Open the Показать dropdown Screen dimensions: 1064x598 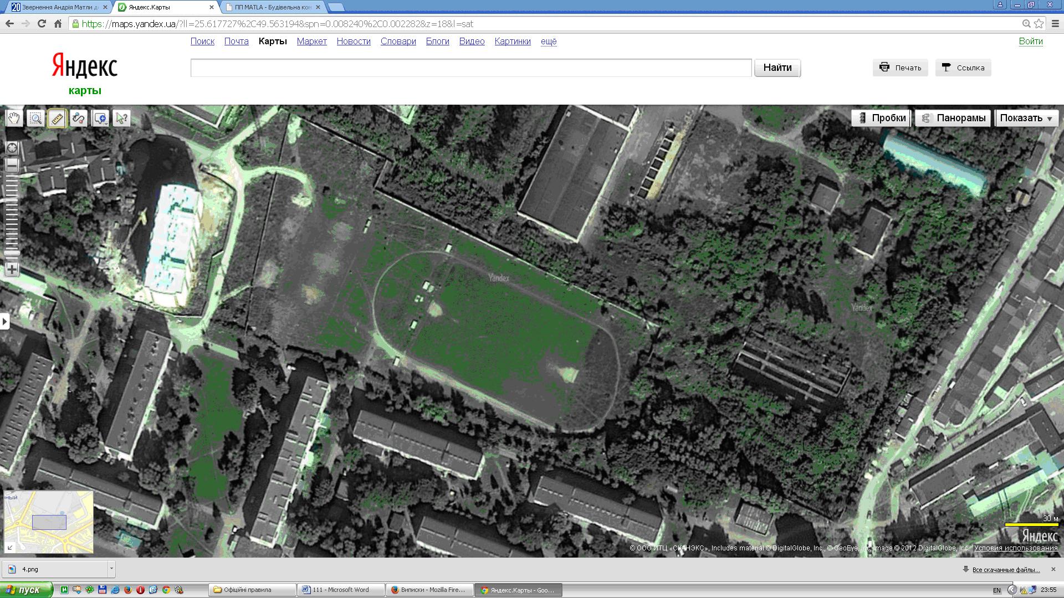(x=1027, y=118)
